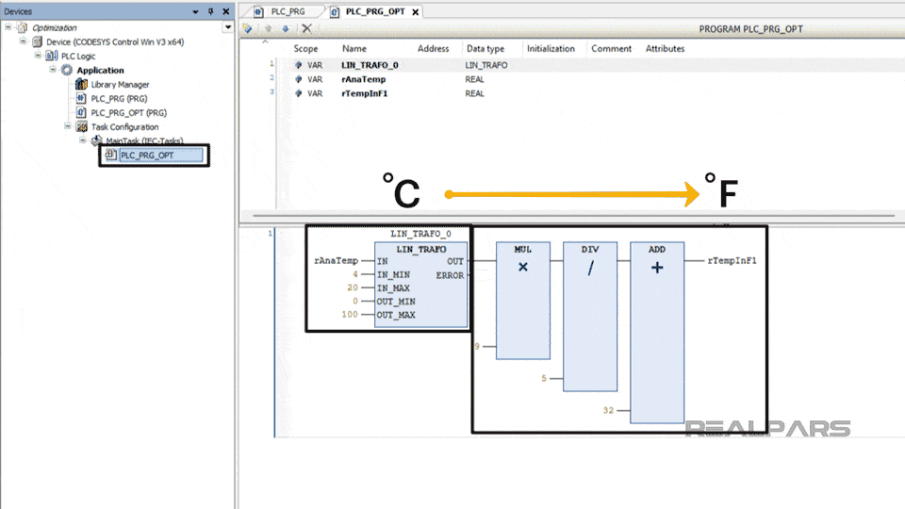
Task: Pin the Devices panel with pushpin icon
Action: click(210, 11)
